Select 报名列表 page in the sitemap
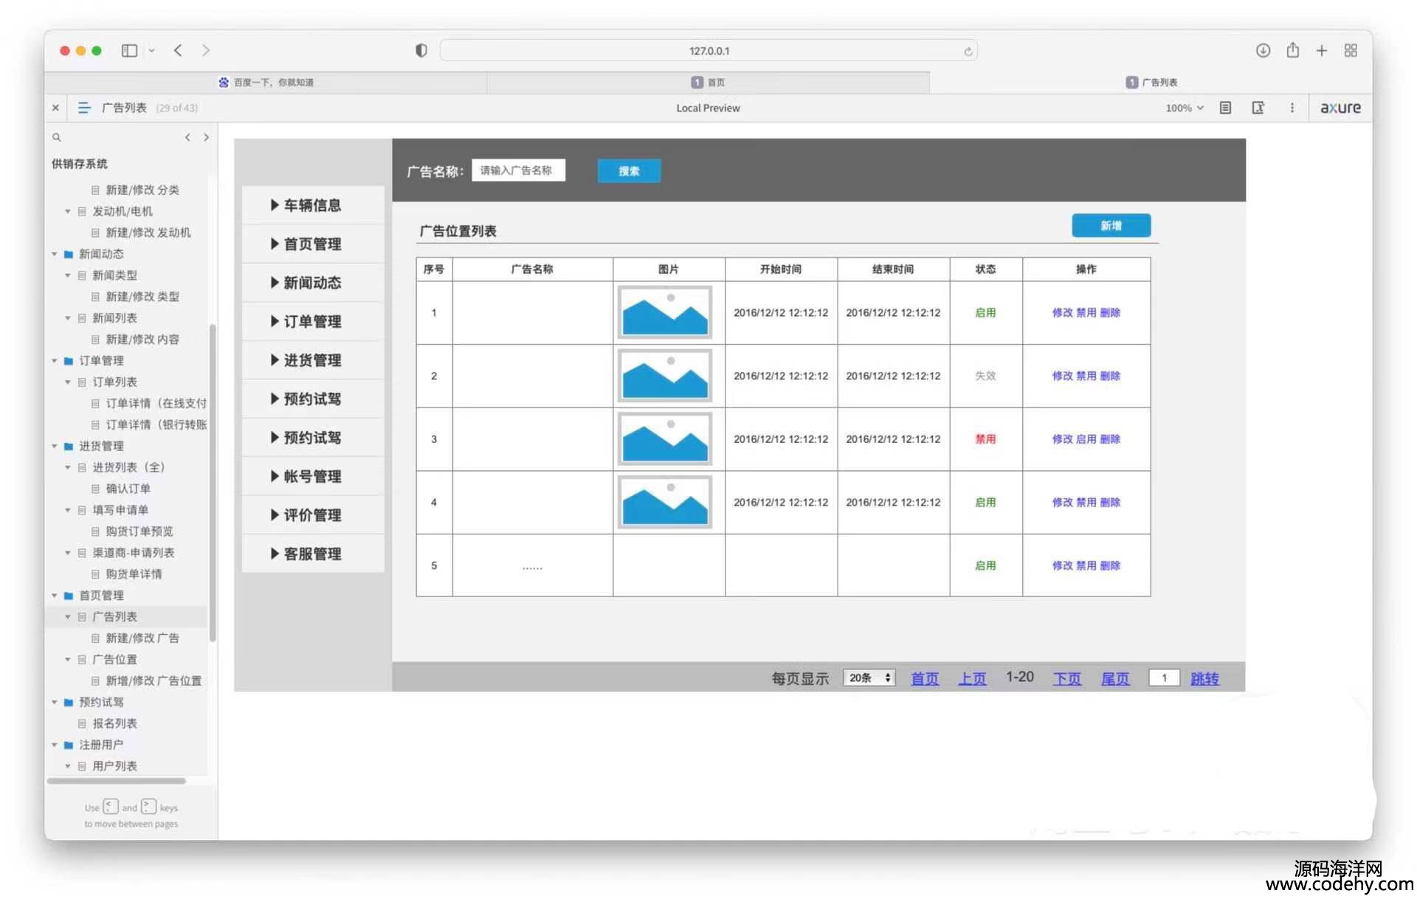 [x=114, y=724]
